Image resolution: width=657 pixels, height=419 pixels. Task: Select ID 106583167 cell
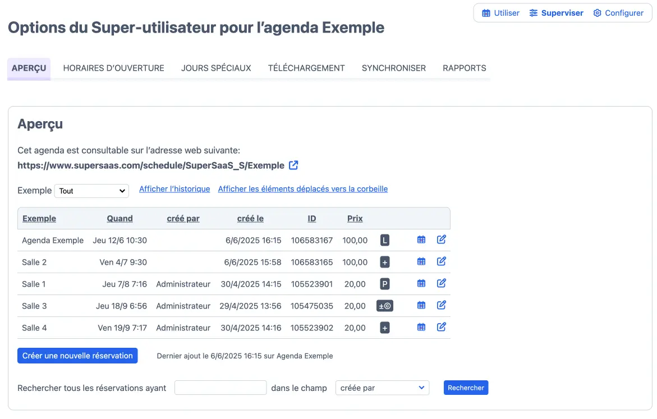tap(312, 241)
